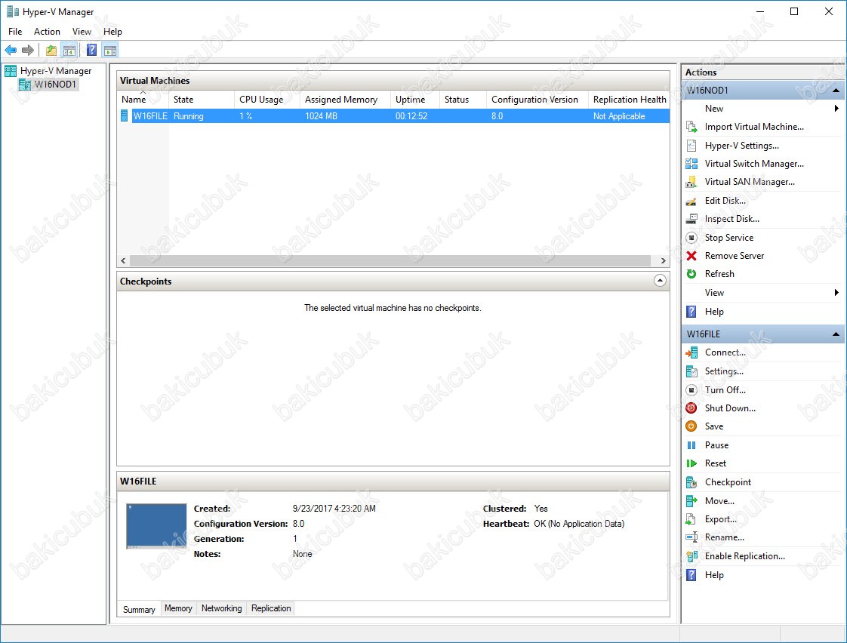The image size is (847, 643).
Task: Expand the New submenu arrow
Action: click(836, 109)
